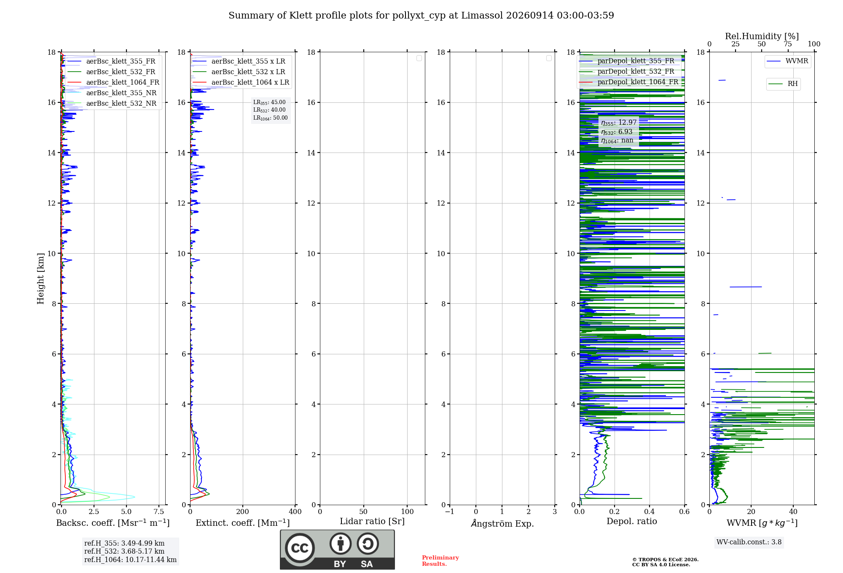Select the parDepol_klett_532_FR legend entry
The image size is (843, 573).
627,72
